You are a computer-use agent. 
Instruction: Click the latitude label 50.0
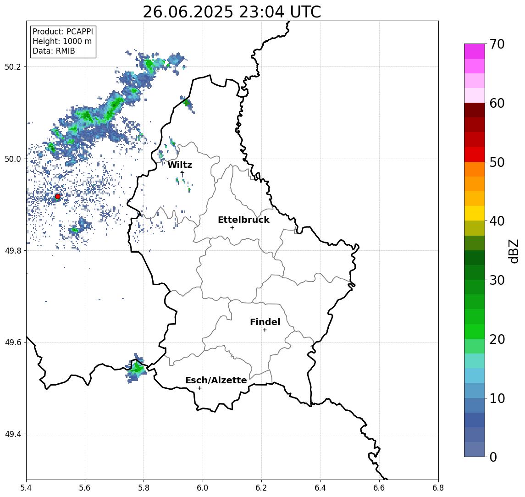coord(13,159)
